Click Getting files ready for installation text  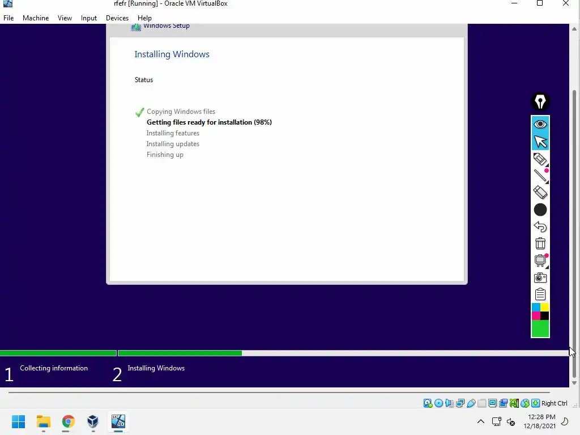(209, 122)
